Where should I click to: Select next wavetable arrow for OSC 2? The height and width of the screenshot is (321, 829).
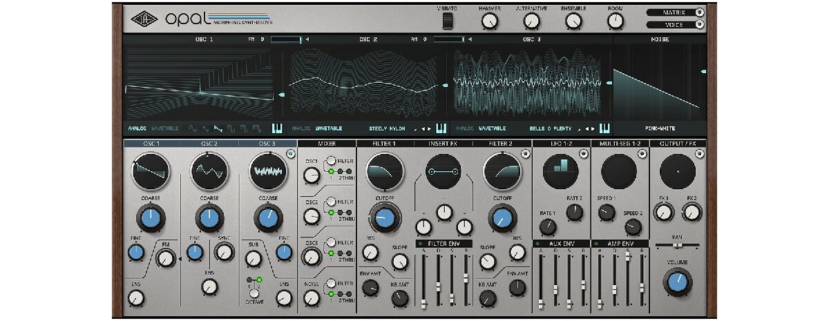click(x=429, y=128)
